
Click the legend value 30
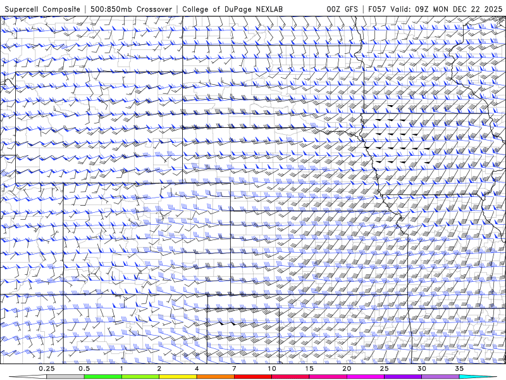(x=422, y=369)
